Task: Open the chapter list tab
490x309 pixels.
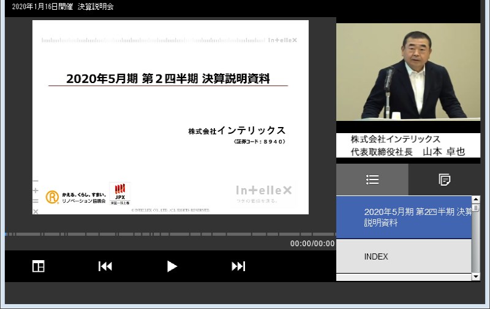Action: pyautogui.click(x=372, y=180)
